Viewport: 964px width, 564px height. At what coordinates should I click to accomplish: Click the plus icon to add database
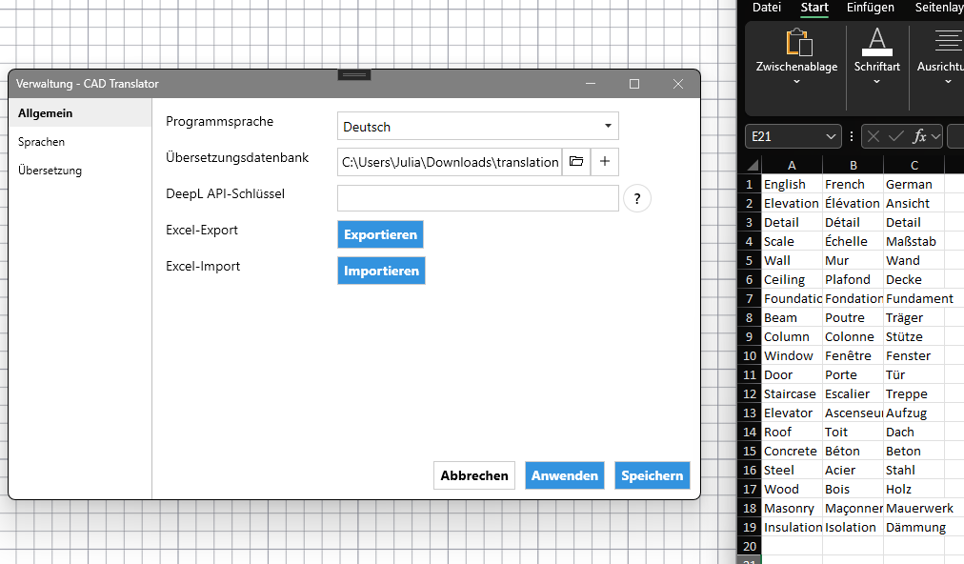[605, 162]
